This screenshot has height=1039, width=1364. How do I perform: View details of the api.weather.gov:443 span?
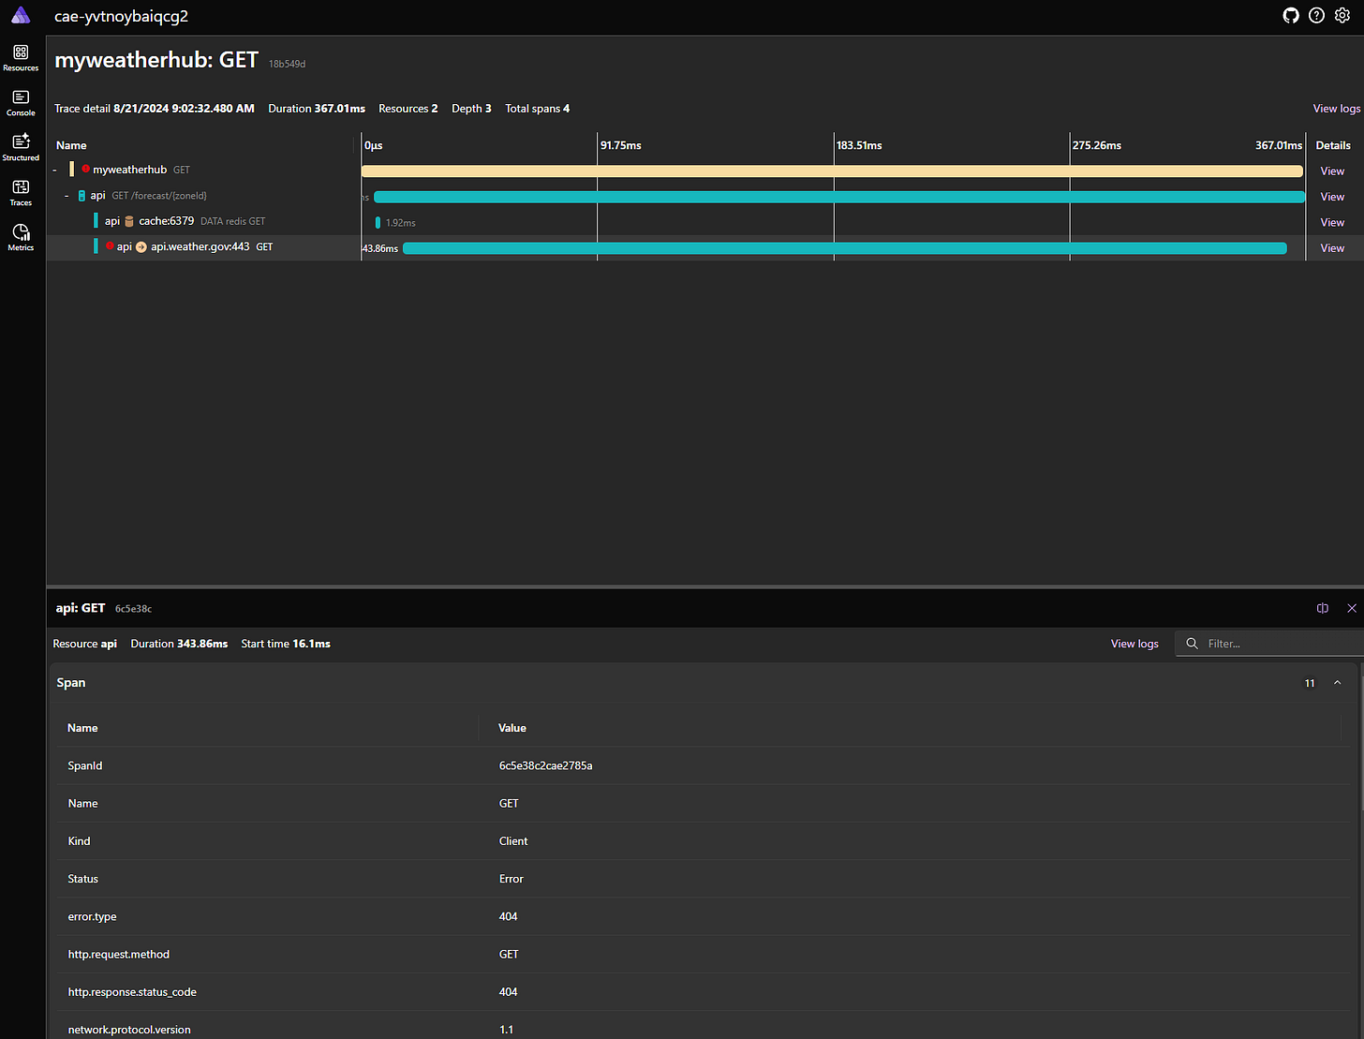click(x=1332, y=247)
